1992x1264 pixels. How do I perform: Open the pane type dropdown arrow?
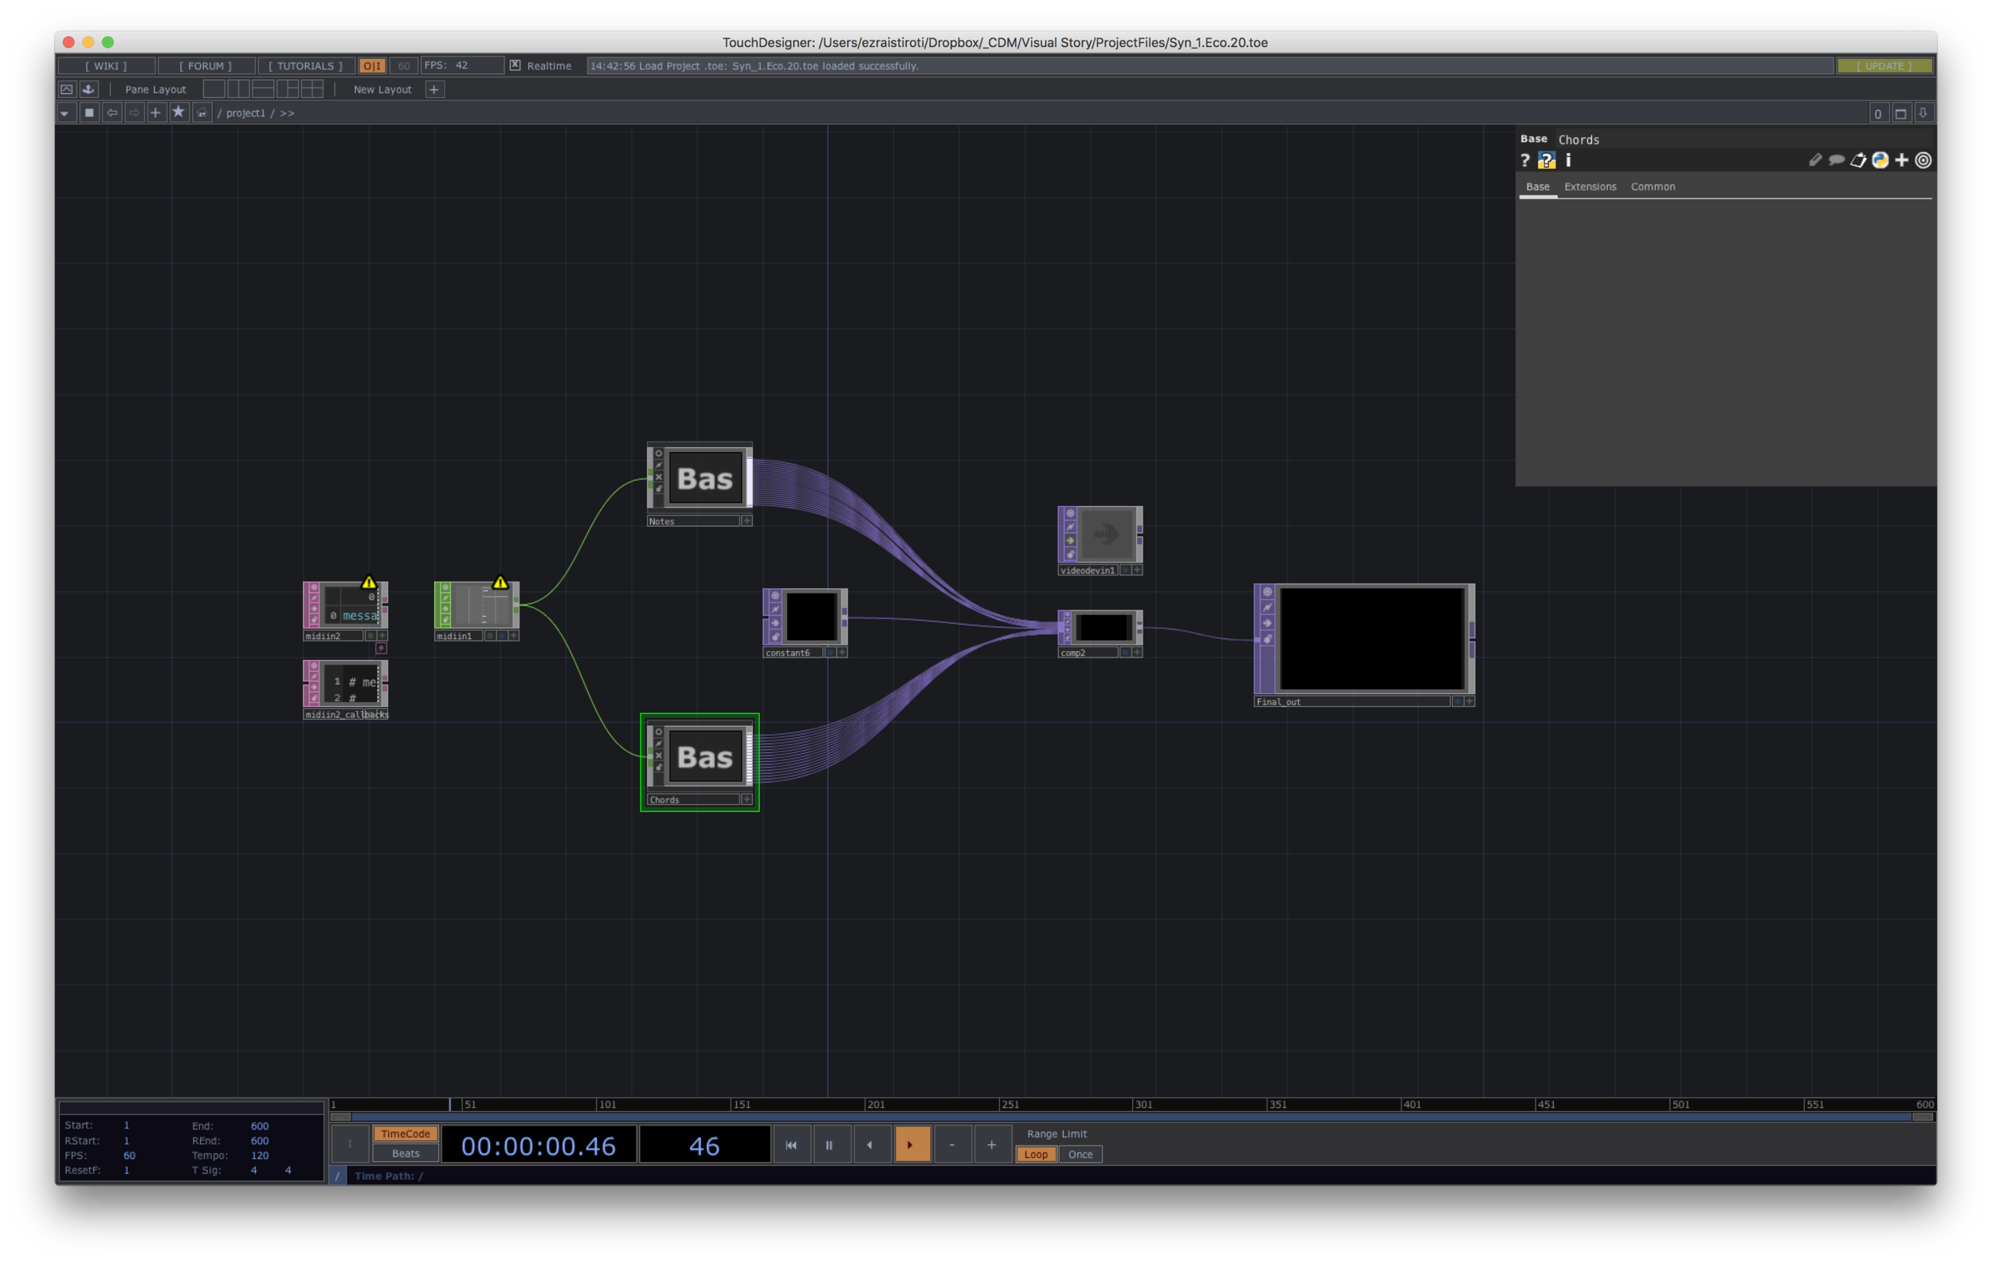tap(65, 112)
